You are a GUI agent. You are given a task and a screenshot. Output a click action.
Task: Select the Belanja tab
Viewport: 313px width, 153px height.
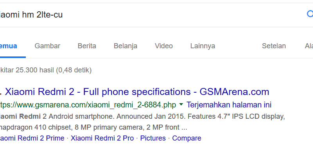pyautogui.click(x=125, y=46)
